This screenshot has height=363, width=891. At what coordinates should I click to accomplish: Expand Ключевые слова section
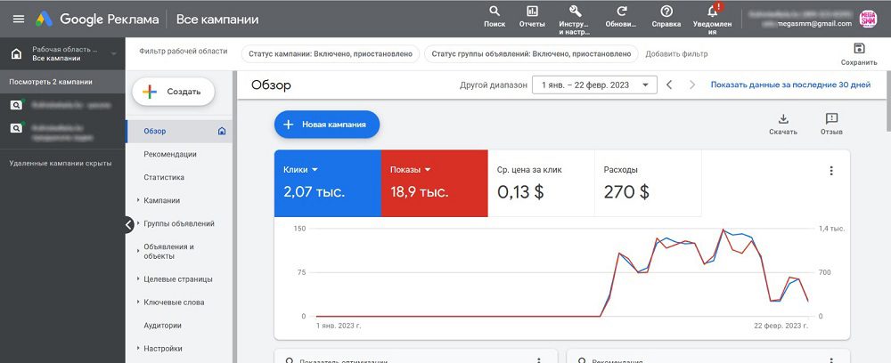[138, 302]
